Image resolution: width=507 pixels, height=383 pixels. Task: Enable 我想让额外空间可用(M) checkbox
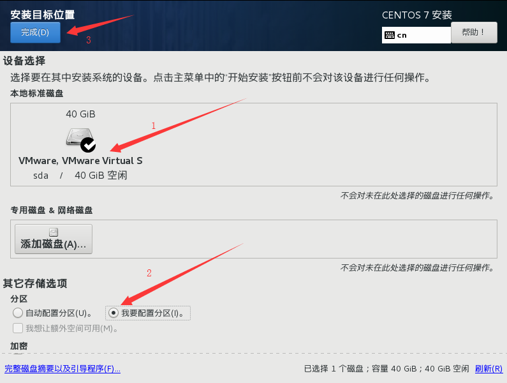click(18, 328)
